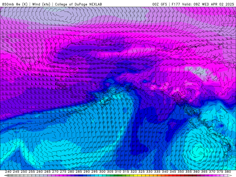Click the "College of DuPage NEXLAB" label
236x177 pixels.
click(78, 4)
